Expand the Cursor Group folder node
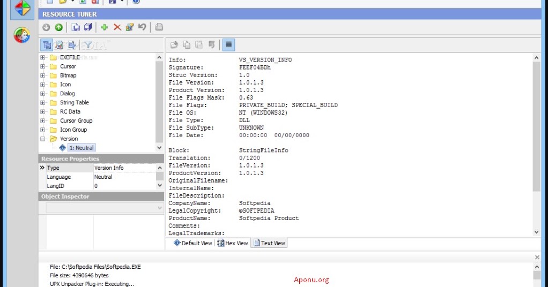The image size is (548, 287). point(43,121)
